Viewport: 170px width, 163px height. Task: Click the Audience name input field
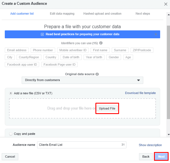pos(82,145)
